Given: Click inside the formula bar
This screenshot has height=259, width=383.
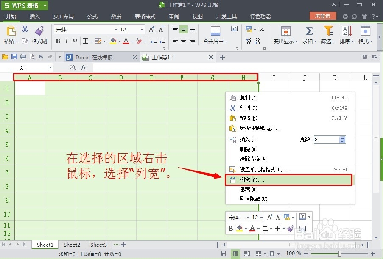Looking at the screenshot, I should coord(236,67).
